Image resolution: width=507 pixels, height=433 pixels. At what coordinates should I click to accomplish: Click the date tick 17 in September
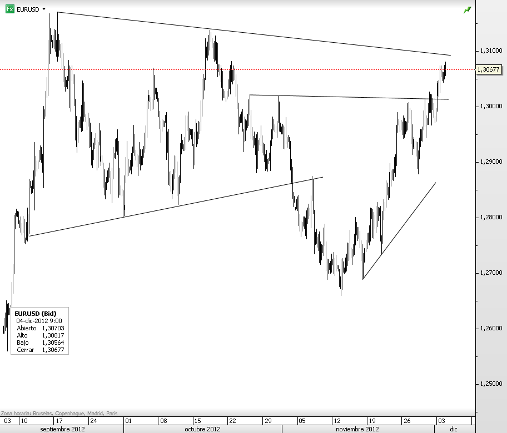59,421
